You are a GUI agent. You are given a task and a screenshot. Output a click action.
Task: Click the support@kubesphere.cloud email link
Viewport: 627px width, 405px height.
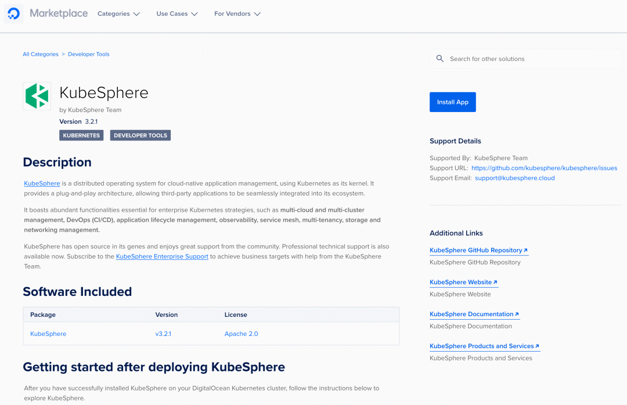tap(514, 178)
